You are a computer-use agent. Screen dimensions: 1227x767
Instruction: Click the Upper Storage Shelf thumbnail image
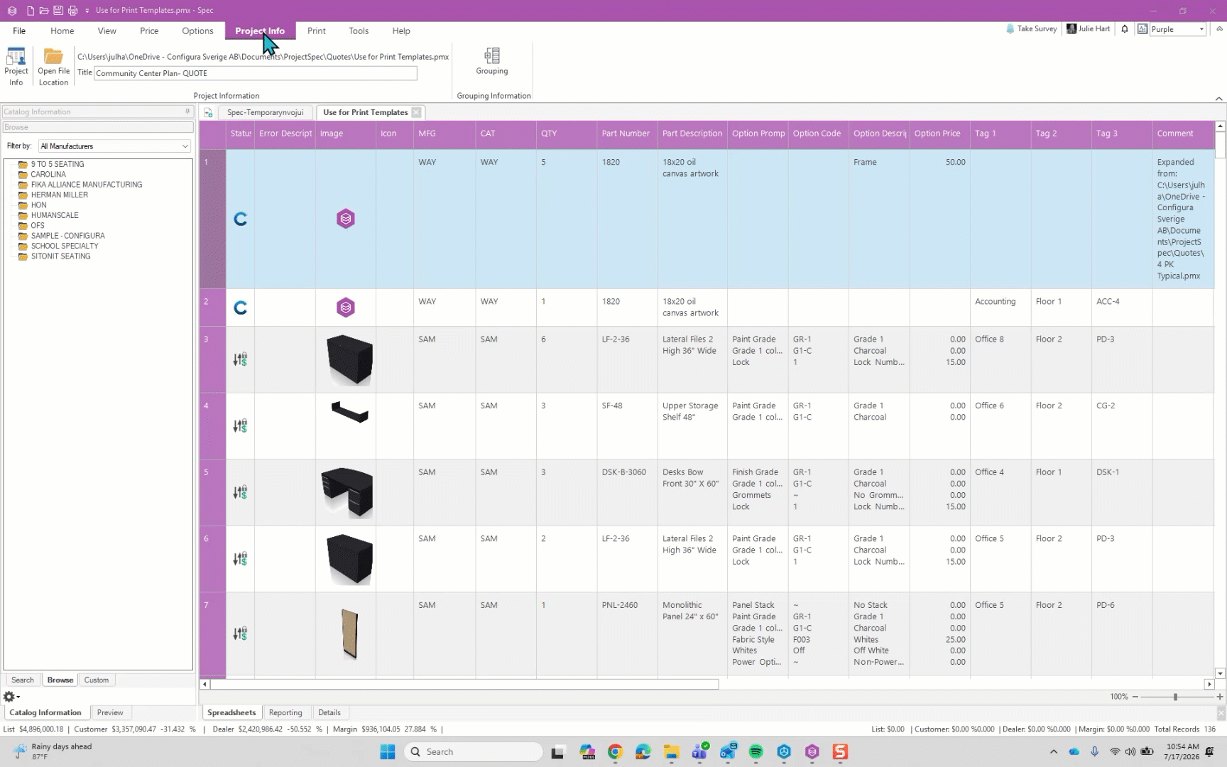point(349,412)
